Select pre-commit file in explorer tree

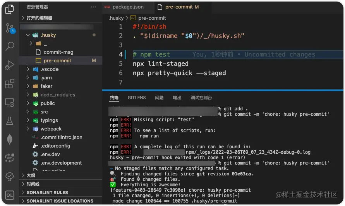61,61
